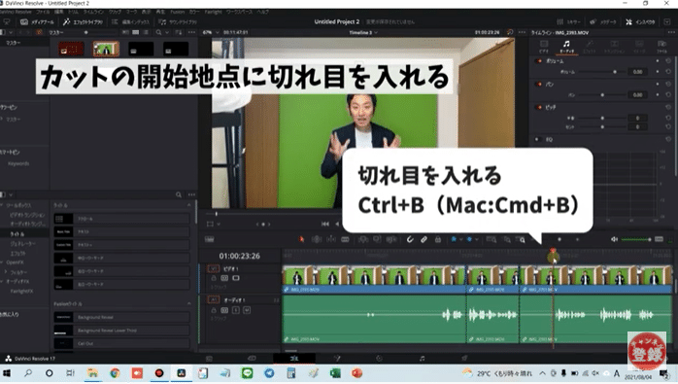Toggle the Pitch section enable switch
The image size is (678, 384).
[x=538, y=107]
